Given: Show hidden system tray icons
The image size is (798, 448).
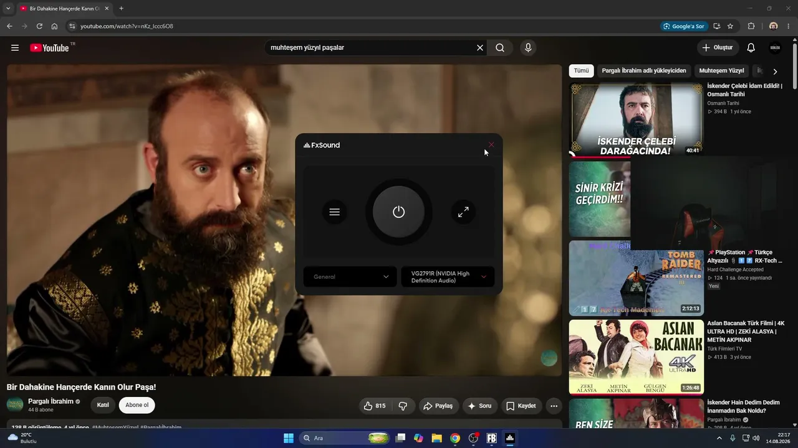Looking at the screenshot, I should pos(719,438).
